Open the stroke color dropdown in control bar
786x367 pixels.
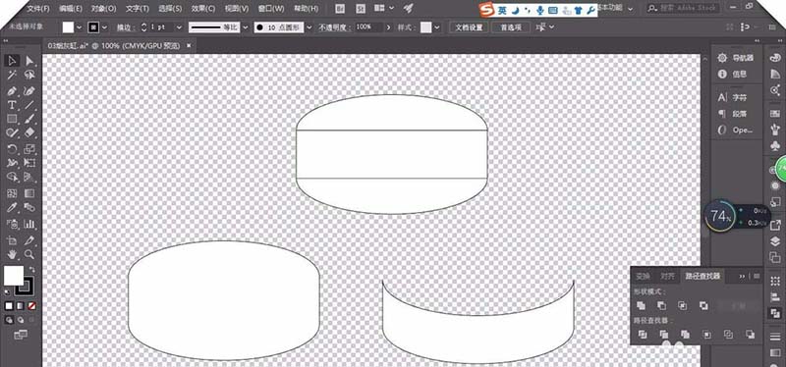(105, 27)
